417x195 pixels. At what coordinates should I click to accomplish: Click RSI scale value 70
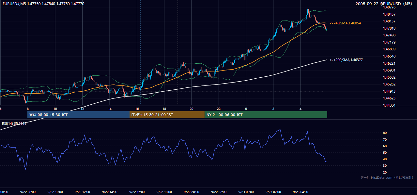point(385,139)
